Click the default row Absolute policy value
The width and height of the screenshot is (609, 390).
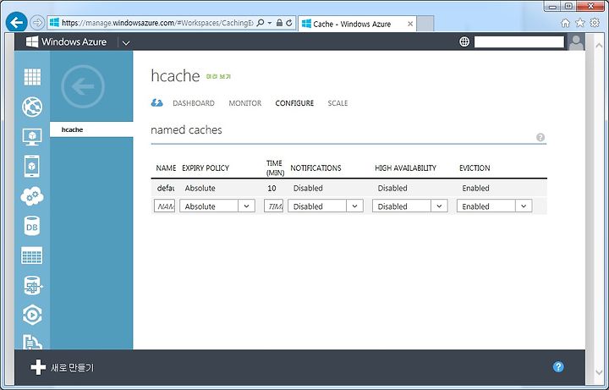click(x=200, y=188)
